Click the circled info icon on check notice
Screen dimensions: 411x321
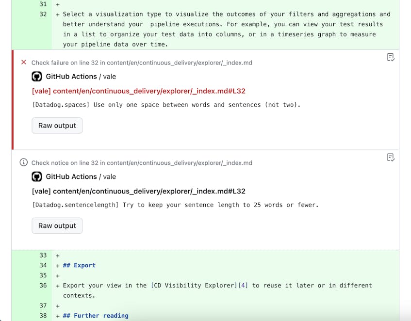coord(24,162)
